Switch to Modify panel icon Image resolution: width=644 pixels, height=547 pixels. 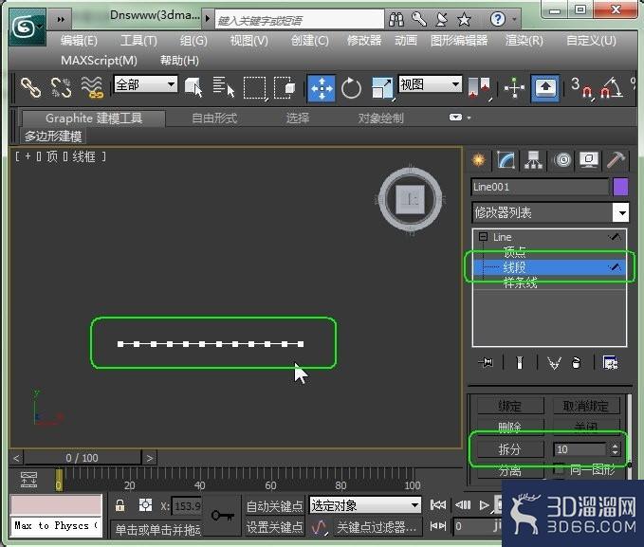pos(506,160)
